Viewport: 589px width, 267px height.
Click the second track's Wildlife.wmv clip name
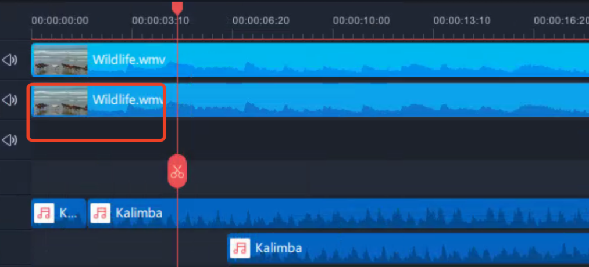click(128, 100)
